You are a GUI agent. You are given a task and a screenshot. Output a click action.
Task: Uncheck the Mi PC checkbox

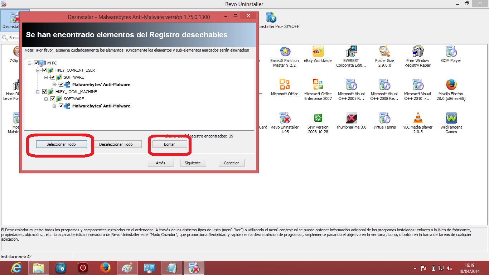tap(36, 63)
